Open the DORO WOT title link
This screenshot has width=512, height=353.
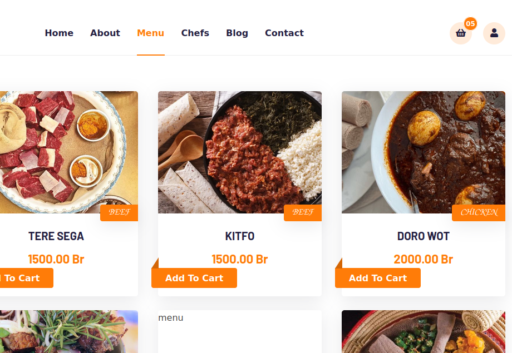point(423,236)
